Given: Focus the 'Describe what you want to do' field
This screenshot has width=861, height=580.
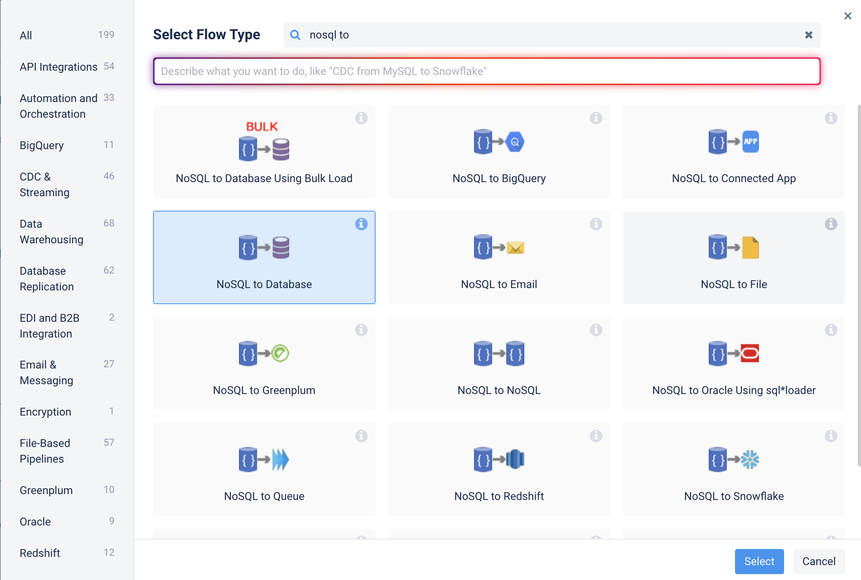Looking at the screenshot, I should click(487, 71).
